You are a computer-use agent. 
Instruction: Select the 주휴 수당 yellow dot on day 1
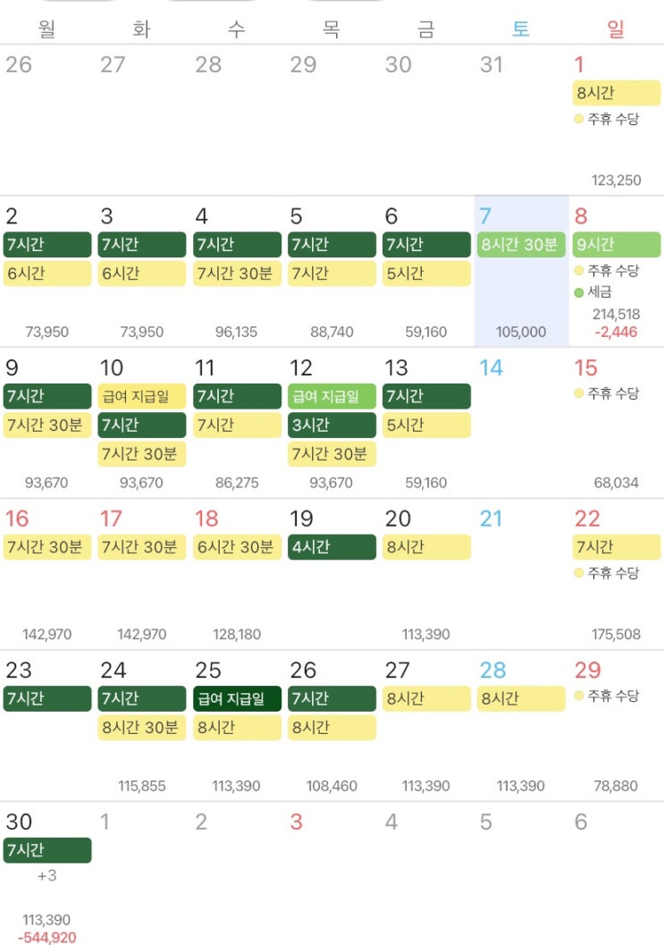click(579, 119)
